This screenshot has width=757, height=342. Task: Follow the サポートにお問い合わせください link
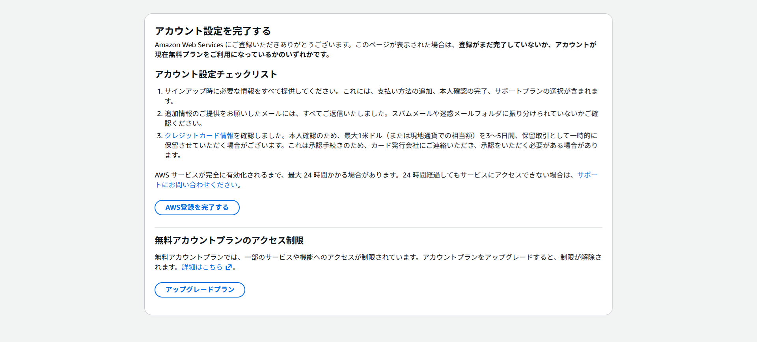point(587,175)
